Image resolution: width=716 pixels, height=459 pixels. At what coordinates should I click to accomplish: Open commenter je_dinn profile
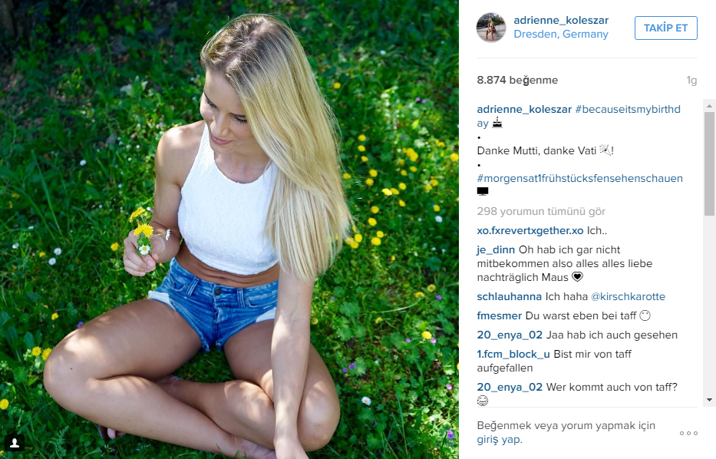tap(496, 249)
